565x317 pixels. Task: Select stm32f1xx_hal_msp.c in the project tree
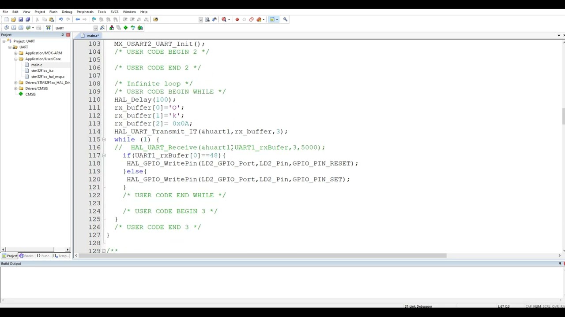point(48,77)
